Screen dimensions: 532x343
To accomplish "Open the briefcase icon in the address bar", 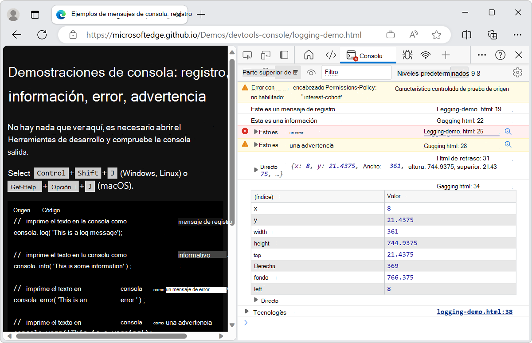I will (391, 35).
